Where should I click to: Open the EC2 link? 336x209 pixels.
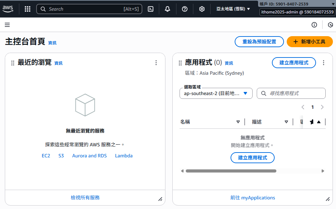click(46, 156)
